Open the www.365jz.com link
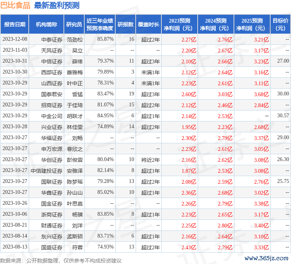Screen dimensions: 291x264 [x=266, y=258]
